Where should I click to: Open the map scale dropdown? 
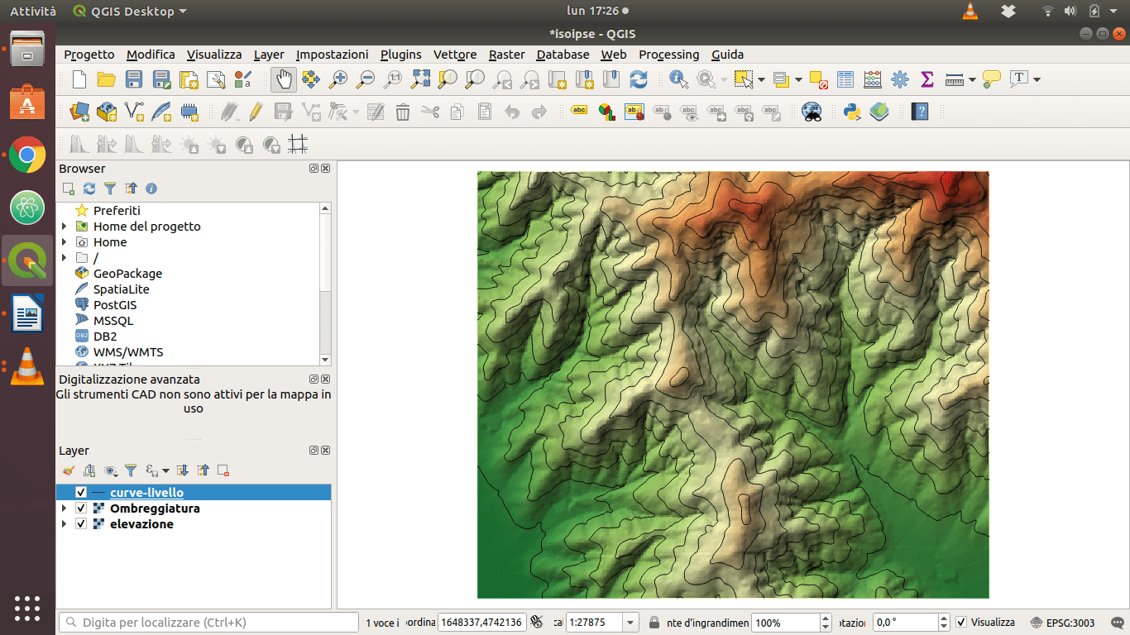tap(631, 623)
